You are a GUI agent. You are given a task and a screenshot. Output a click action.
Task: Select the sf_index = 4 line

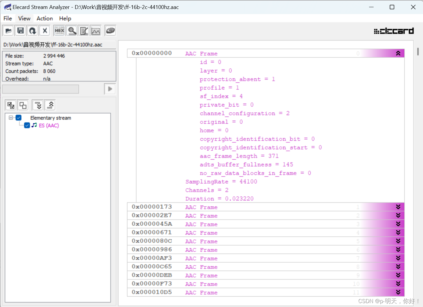pyautogui.click(x=221, y=96)
